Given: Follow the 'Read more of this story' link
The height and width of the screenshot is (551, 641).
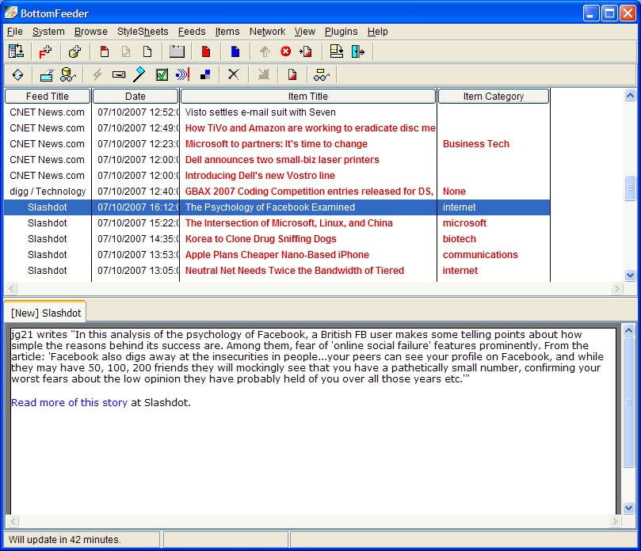Looking at the screenshot, I should (x=69, y=402).
